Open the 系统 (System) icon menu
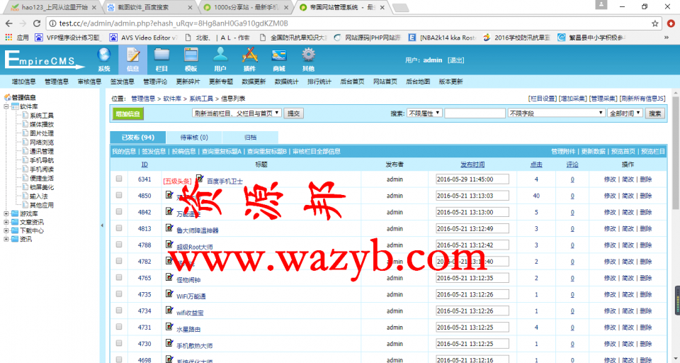Image resolution: width=680 pixels, height=363 pixels. pyautogui.click(x=104, y=59)
